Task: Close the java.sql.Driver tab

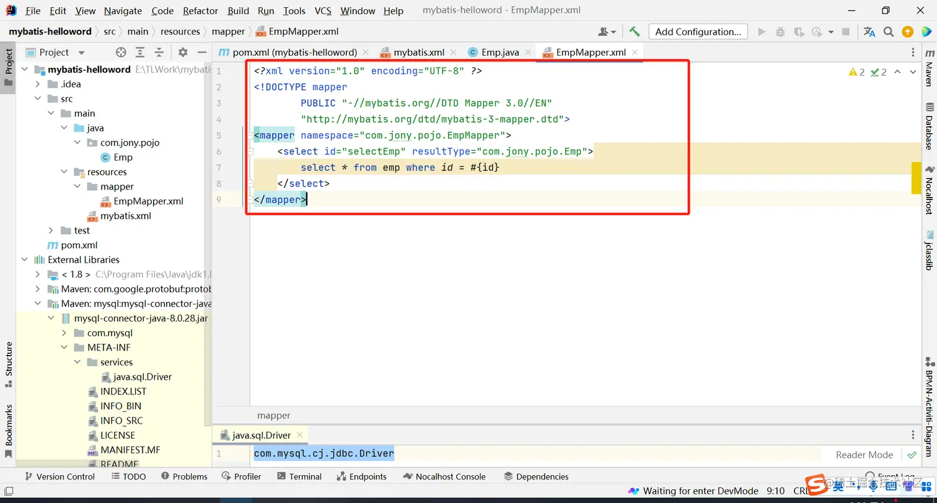Action: tap(300, 435)
